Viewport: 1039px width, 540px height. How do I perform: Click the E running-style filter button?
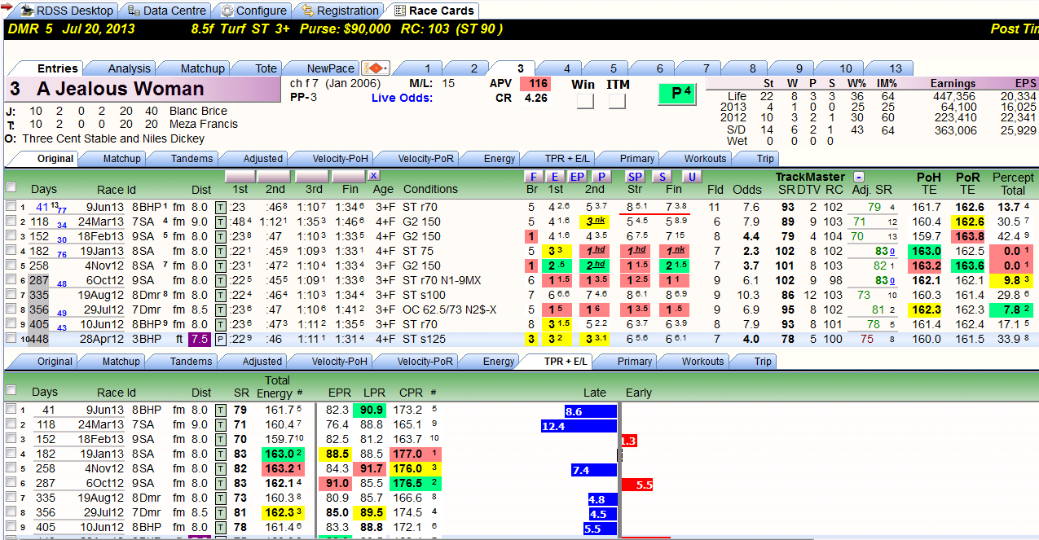tap(555, 176)
